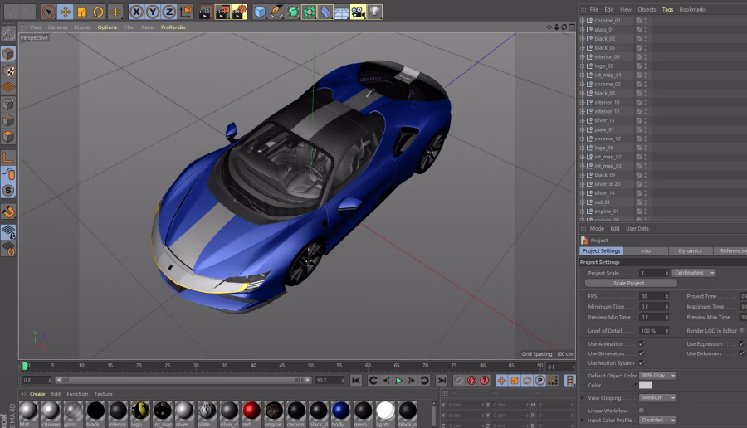This screenshot has width=747, height=428.
Task: Uncheck Use Generators checkbox
Action: (x=642, y=353)
